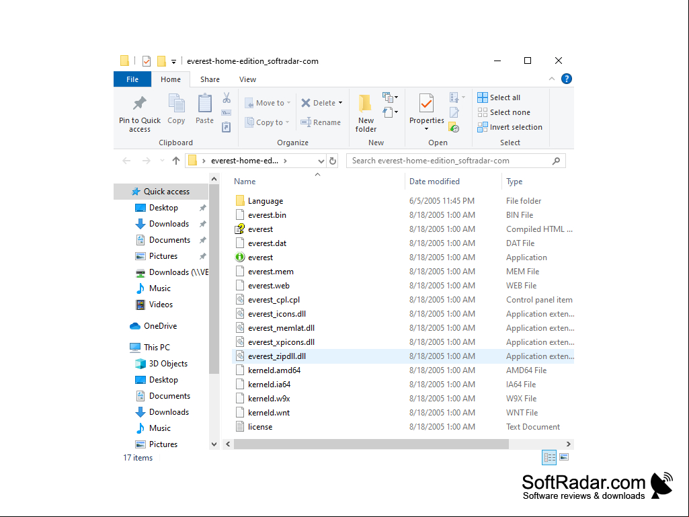Click the Search everest-home-edition field
The width and height of the screenshot is (689, 517).
[x=456, y=161]
